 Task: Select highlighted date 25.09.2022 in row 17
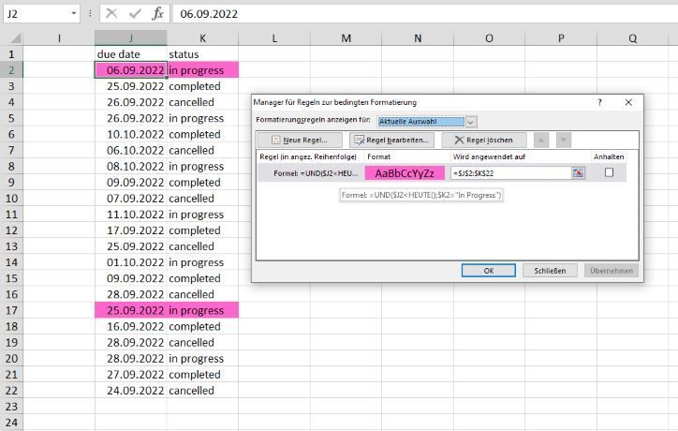tap(130, 310)
